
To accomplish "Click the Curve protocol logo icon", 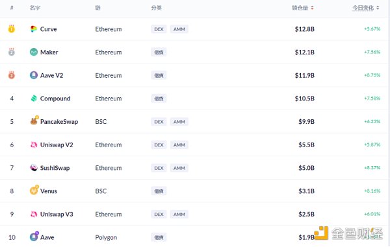I will (34, 29).
